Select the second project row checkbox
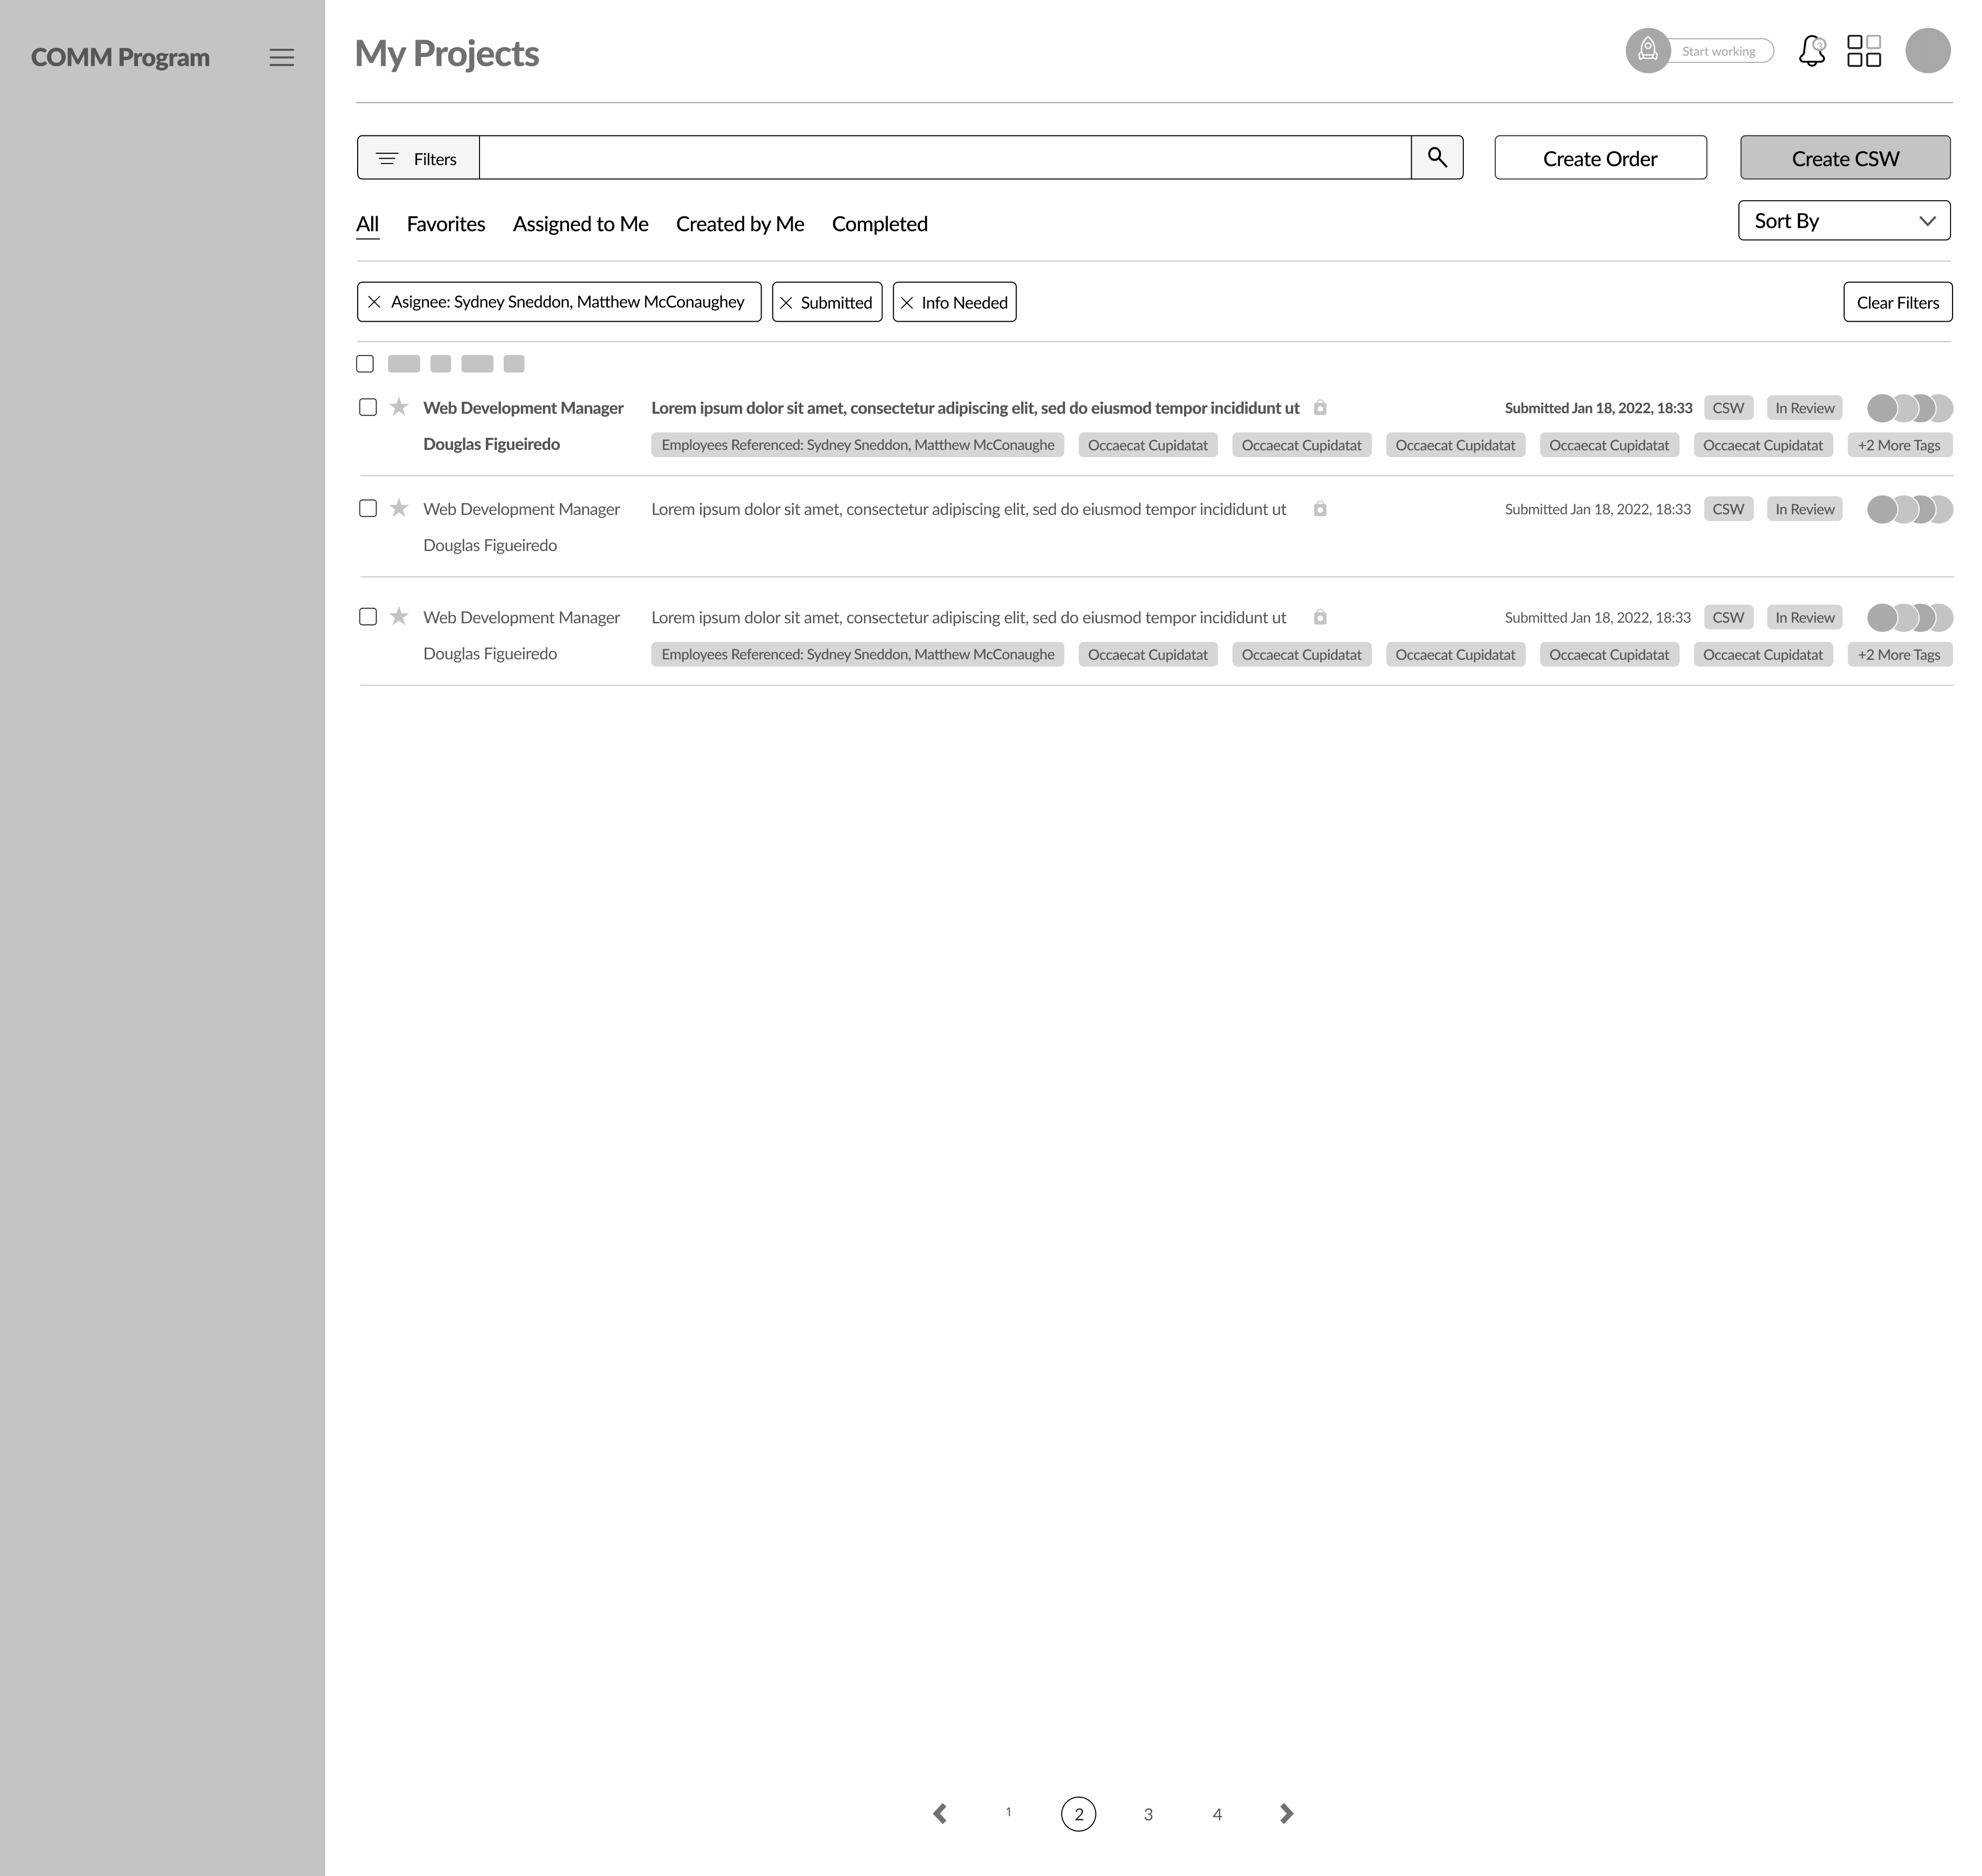Image resolution: width=1982 pixels, height=1876 pixels. (x=368, y=509)
